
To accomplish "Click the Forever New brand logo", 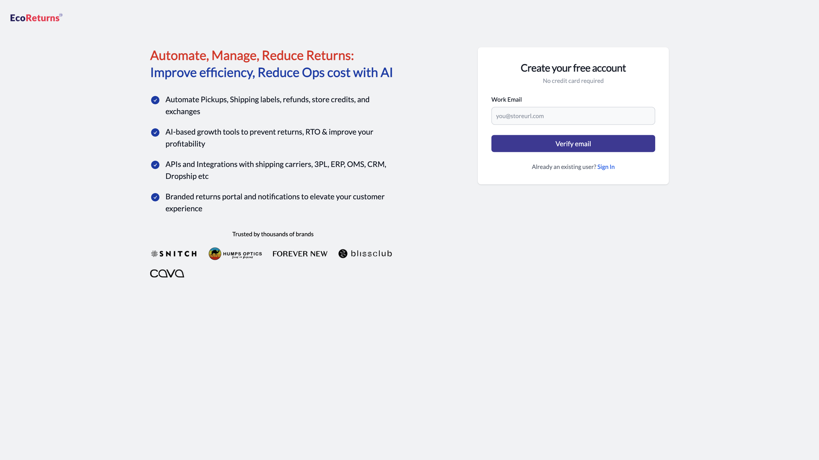I will (x=300, y=254).
